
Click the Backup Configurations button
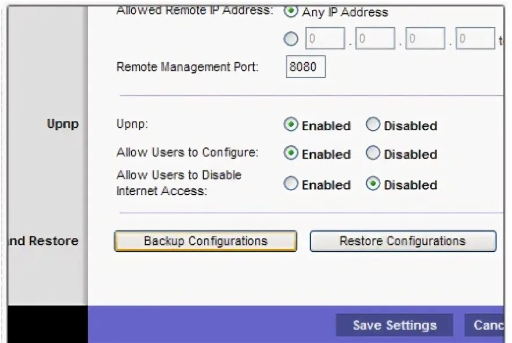205,241
